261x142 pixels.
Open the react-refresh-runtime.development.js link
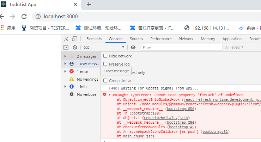222,99
